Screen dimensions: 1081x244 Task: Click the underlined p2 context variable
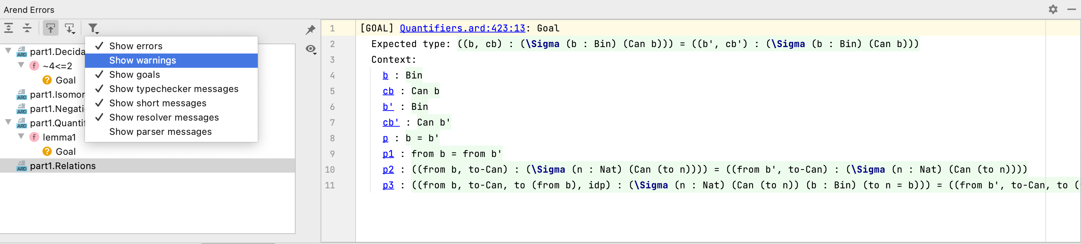(x=388, y=169)
